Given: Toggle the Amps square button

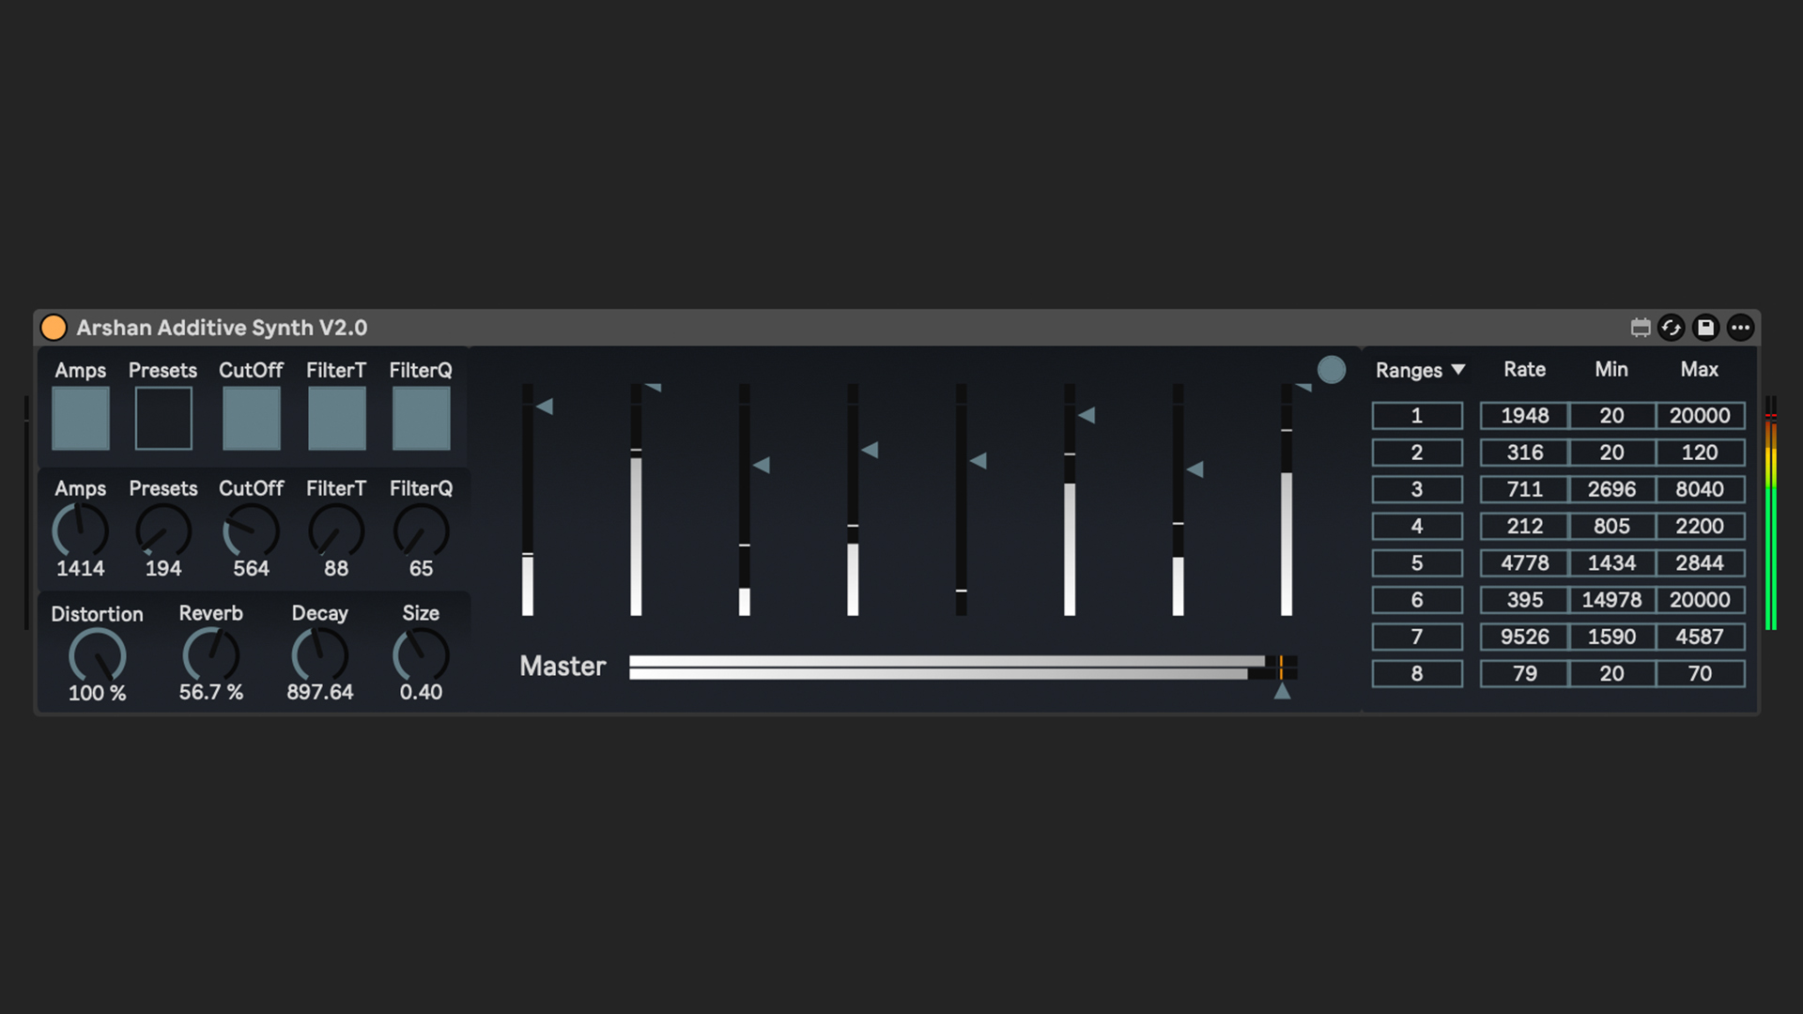Looking at the screenshot, I should click(81, 419).
